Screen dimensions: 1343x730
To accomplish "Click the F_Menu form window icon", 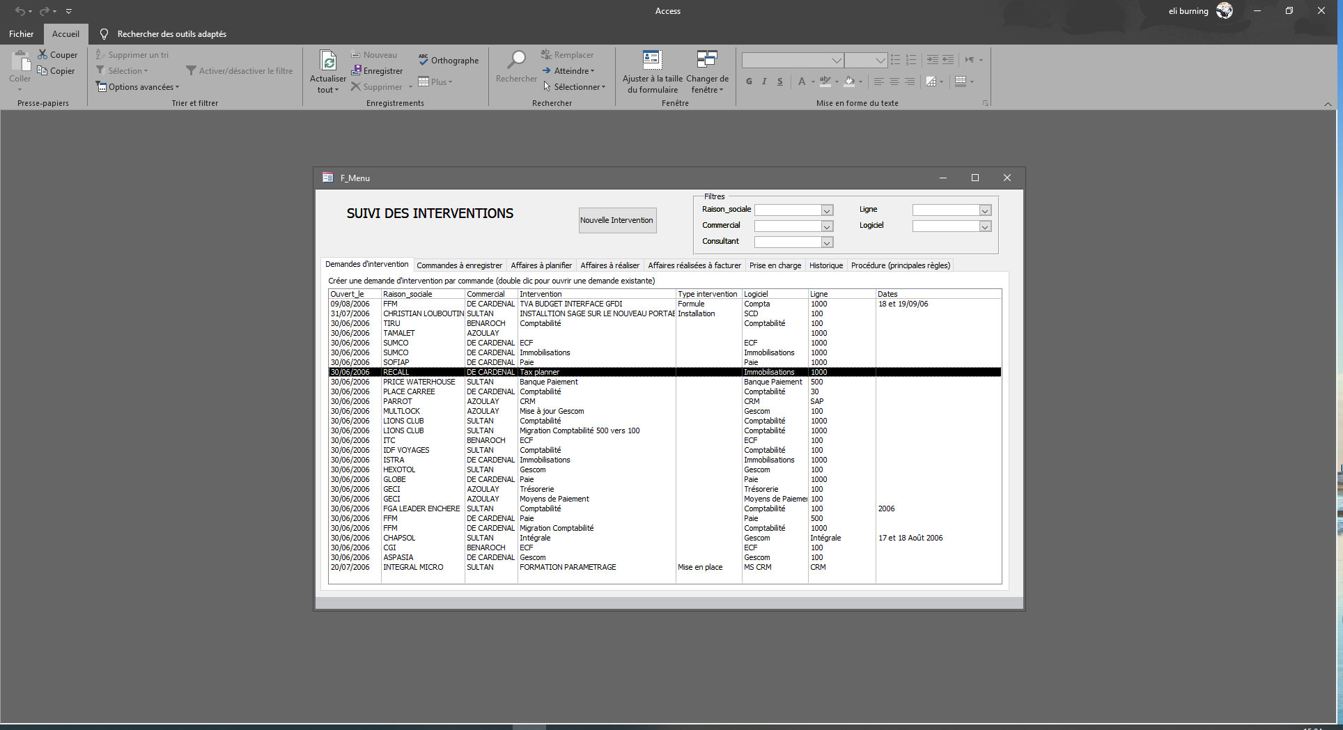I will 327,178.
